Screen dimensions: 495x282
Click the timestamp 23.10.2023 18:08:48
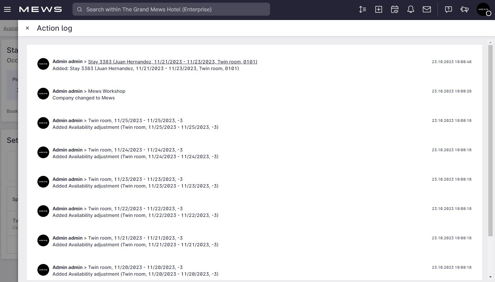click(x=452, y=62)
